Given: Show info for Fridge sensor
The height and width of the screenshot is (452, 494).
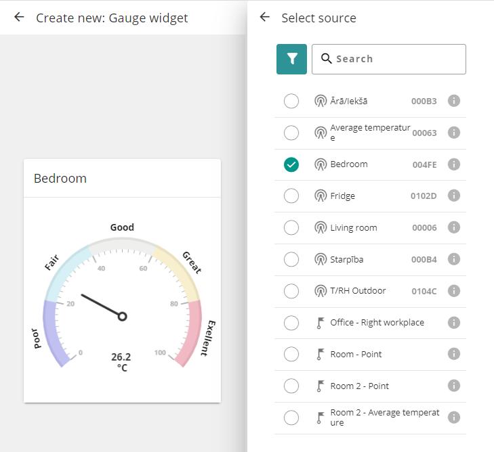Looking at the screenshot, I should 454,196.
